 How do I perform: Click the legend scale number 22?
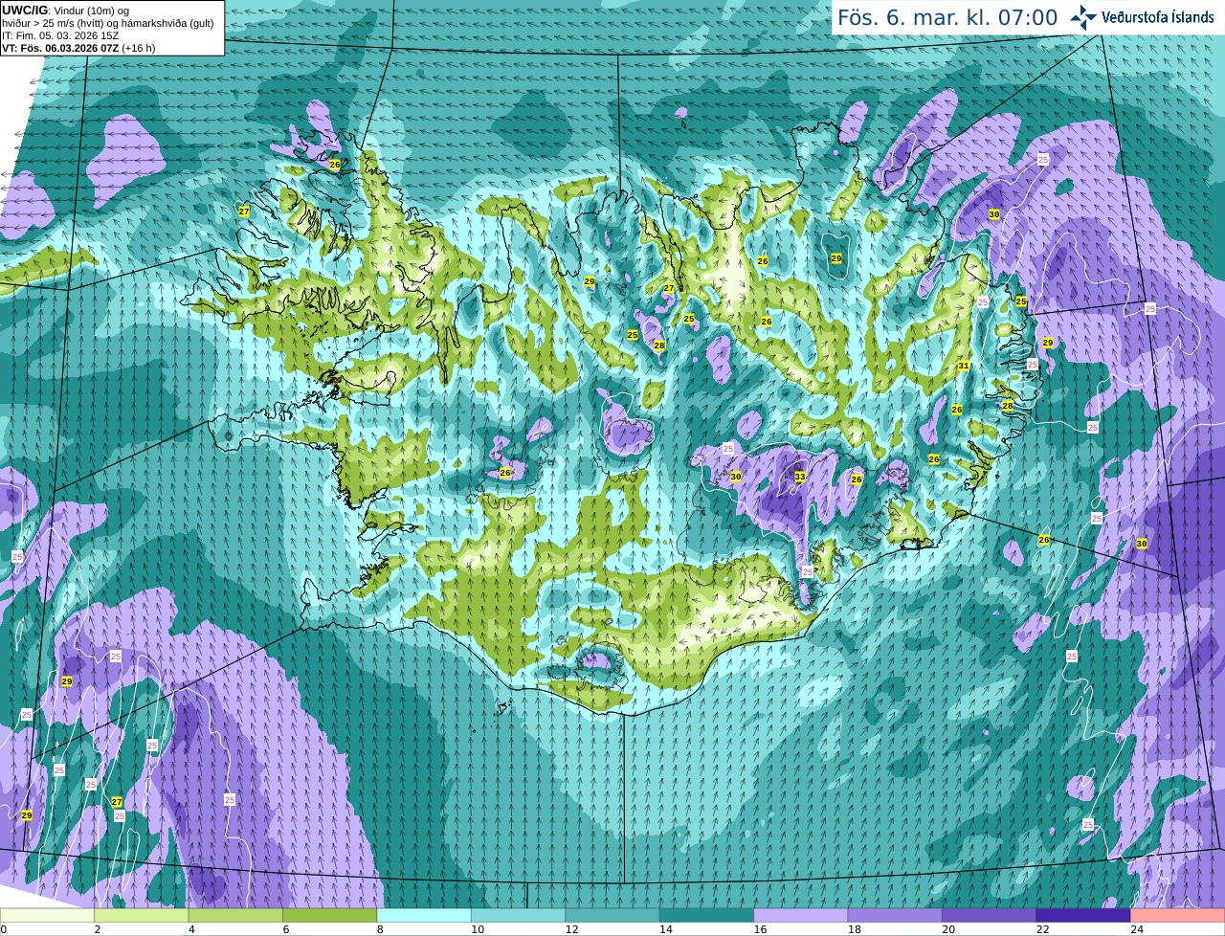point(1042,929)
